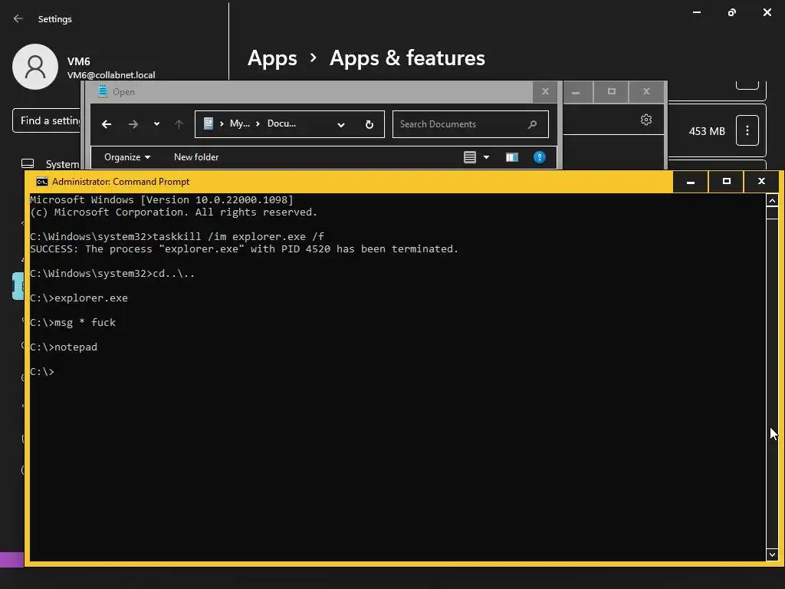
Task: Click the up arrow in the Open dialog
Action: coord(179,124)
